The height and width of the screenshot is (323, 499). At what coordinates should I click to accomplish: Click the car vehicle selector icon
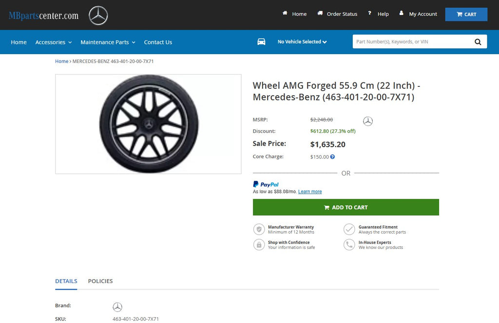[261, 42]
